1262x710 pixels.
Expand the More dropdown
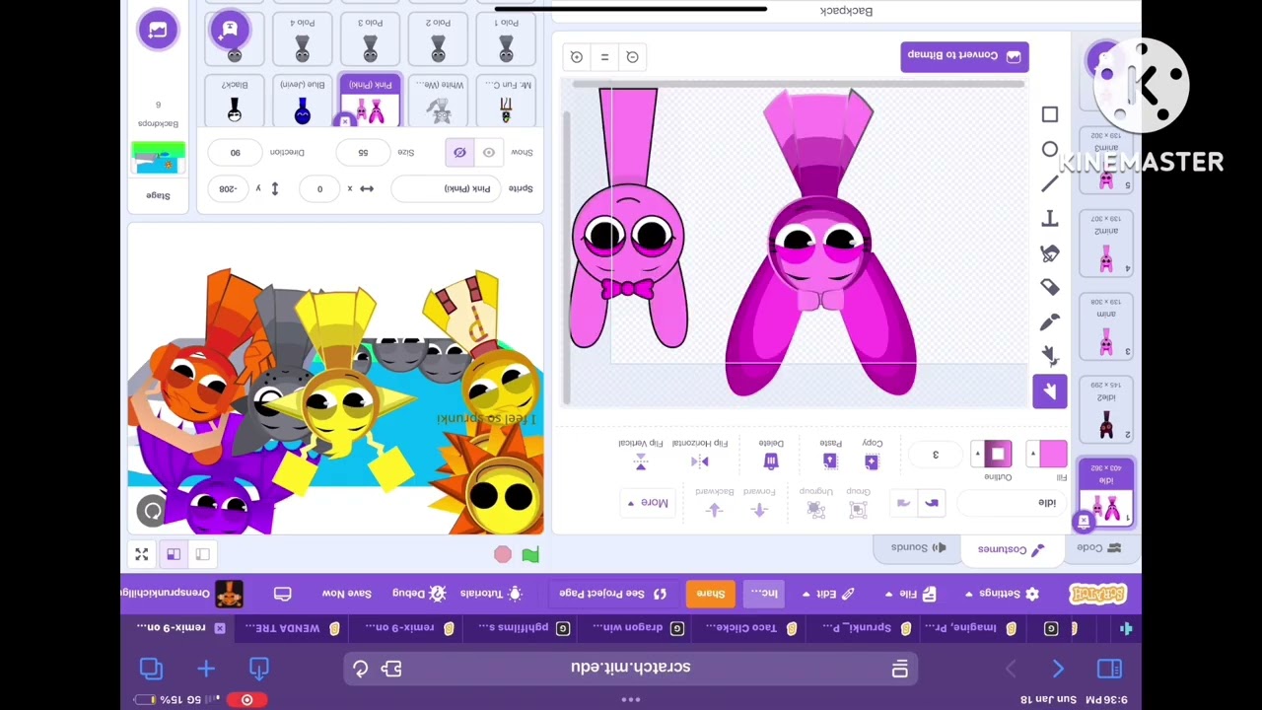(647, 503)
